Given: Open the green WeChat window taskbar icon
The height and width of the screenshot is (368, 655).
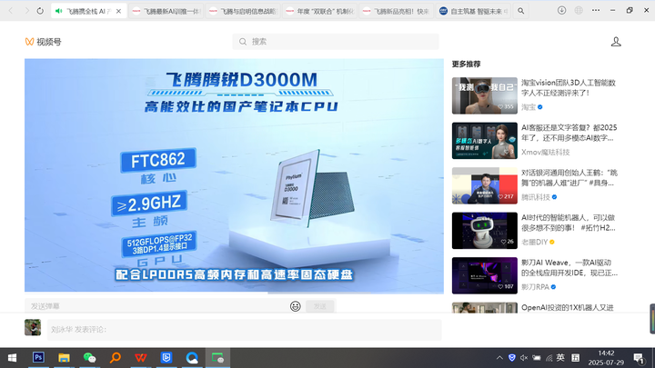Looking at the screenshot, I should (217, 358).
